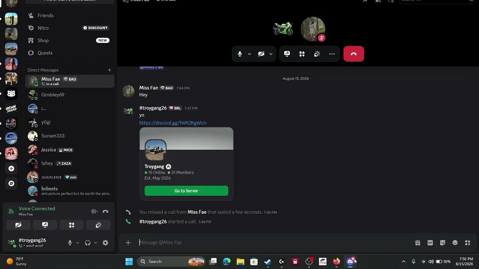
Task: Open the discord.gg invite link
Action: coord(173,123)
